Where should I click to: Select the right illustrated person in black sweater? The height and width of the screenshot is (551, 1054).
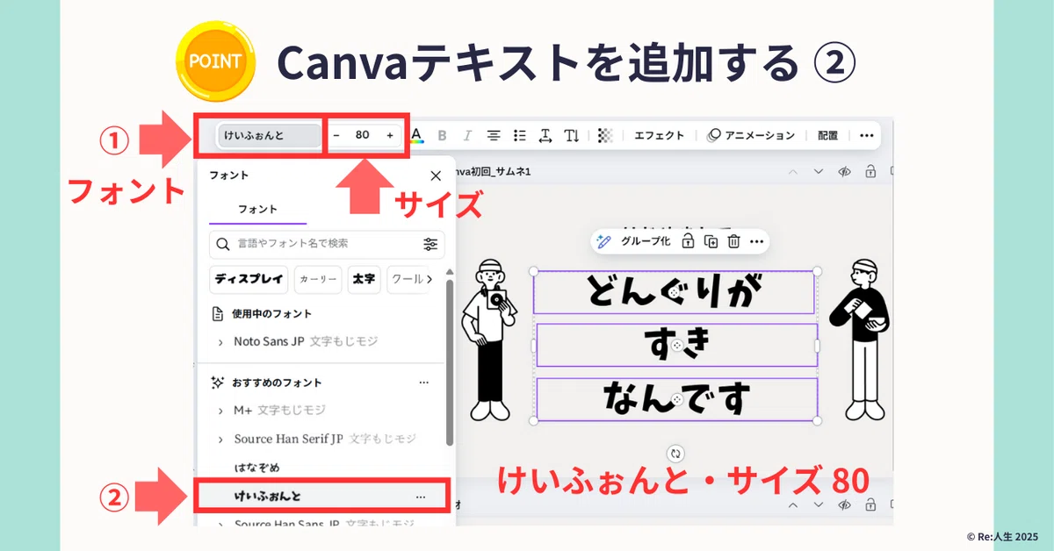(861, 340)
